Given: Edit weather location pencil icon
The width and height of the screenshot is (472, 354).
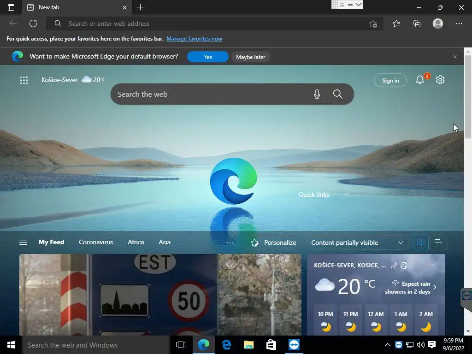Looking at the screenshot, I should click(394, 265).
